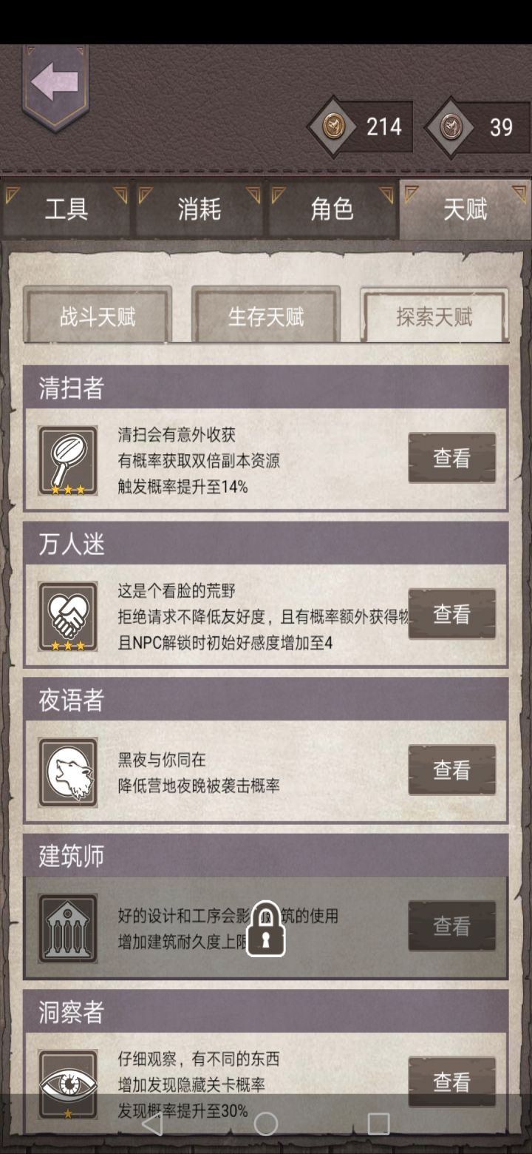Tap the Android home circle button
The height and width of the screenshot is (1154, 532).
tap(266, 1124)
